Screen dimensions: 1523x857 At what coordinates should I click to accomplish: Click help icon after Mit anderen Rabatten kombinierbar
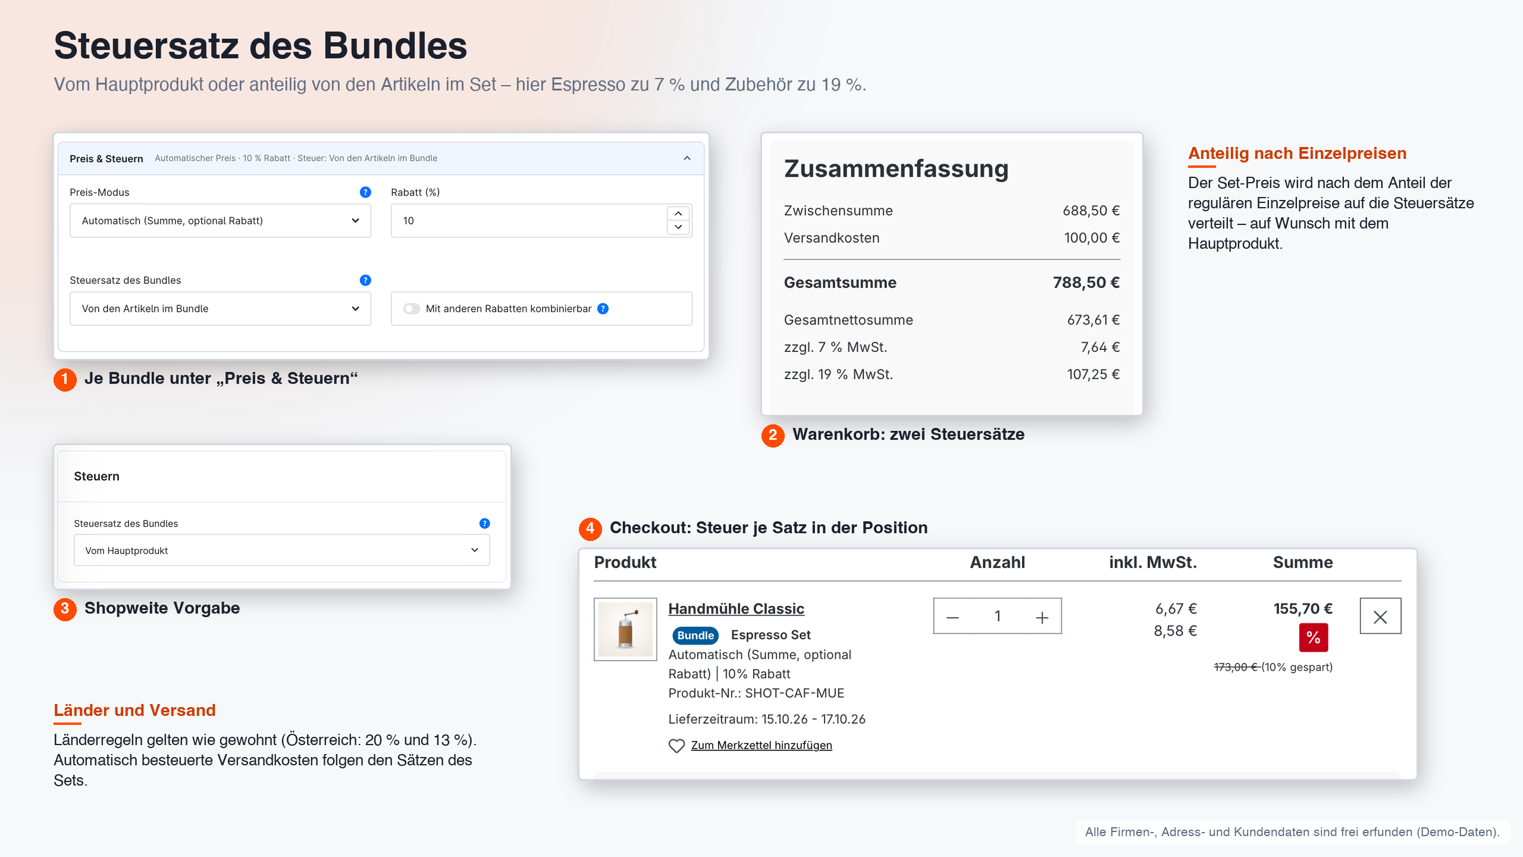pos(603,308)
